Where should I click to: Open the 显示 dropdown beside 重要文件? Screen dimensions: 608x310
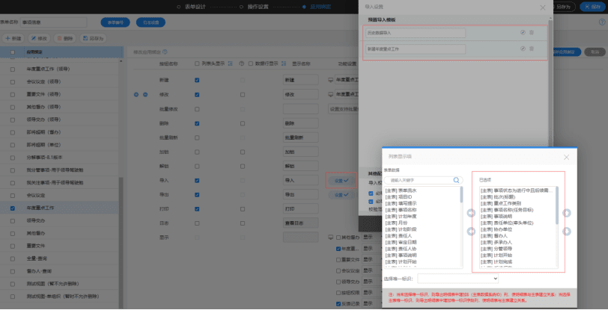(371, 260)
